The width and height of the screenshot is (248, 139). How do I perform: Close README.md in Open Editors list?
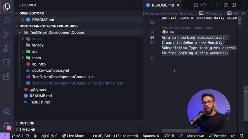[23, 20]
